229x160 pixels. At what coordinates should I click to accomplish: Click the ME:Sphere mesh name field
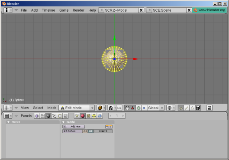[72, 131]
